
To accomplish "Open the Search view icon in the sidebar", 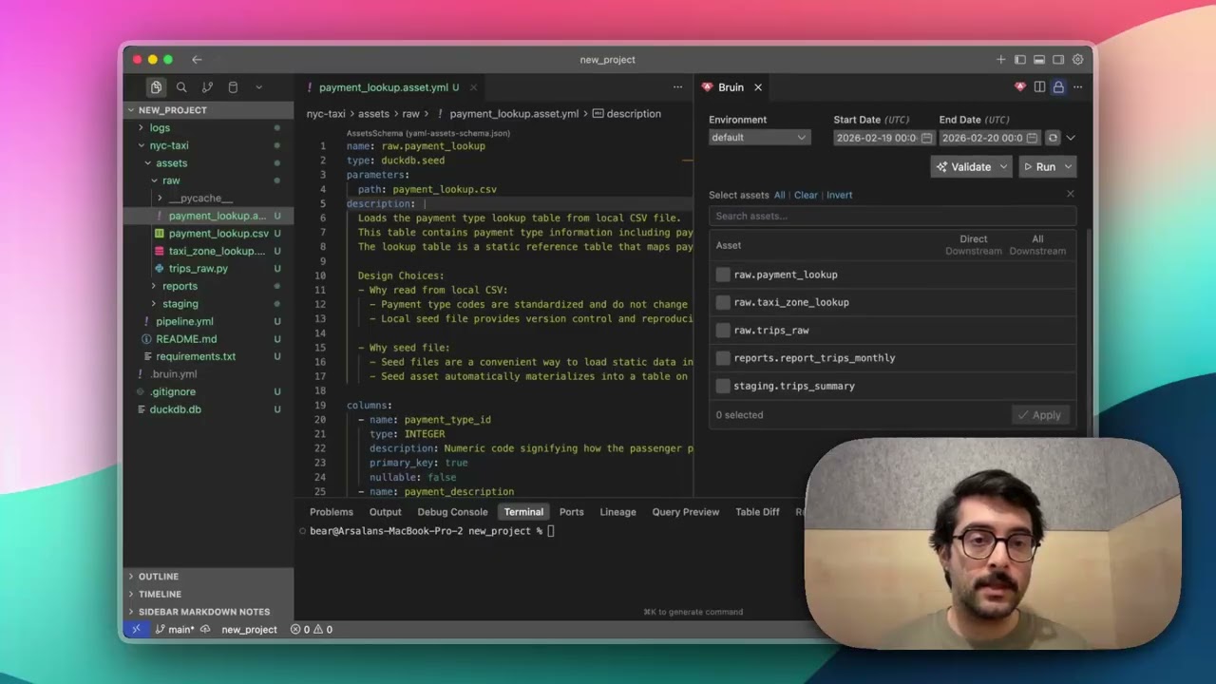I will pos(181,87).
